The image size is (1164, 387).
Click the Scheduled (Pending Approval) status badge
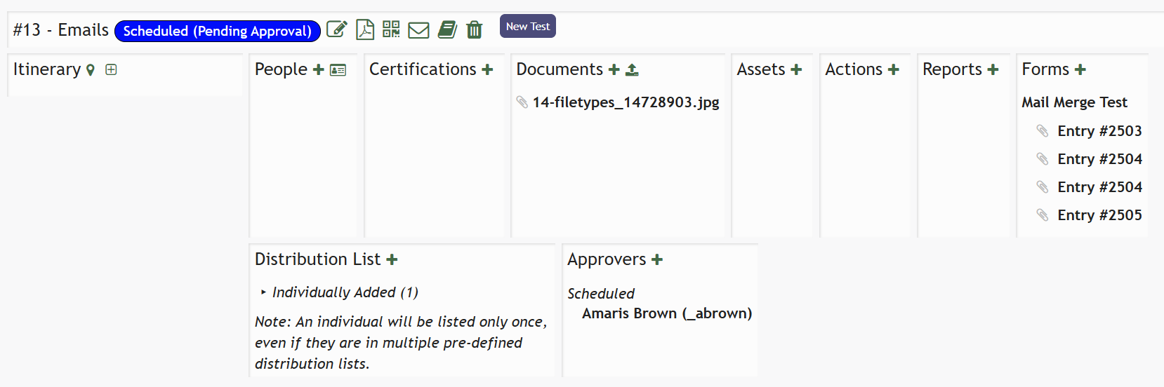[217, 31]
